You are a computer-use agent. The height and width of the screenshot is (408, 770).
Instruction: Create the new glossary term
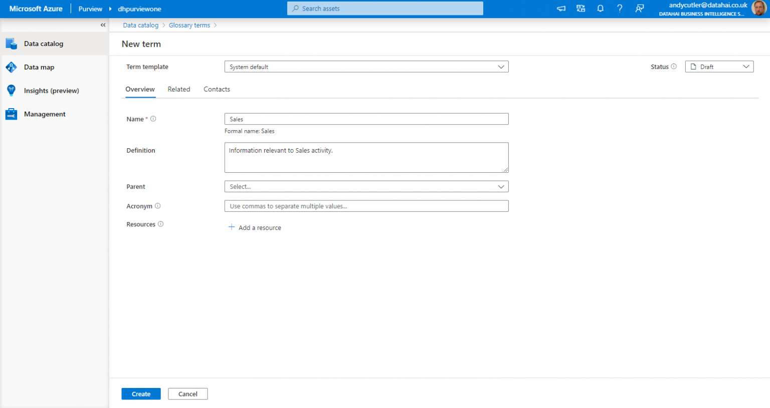coord(141,393)
